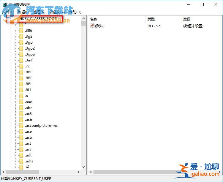Expand the .3gpp key
The height and width of the screenshot is (182, 223).
pos(15,54)
